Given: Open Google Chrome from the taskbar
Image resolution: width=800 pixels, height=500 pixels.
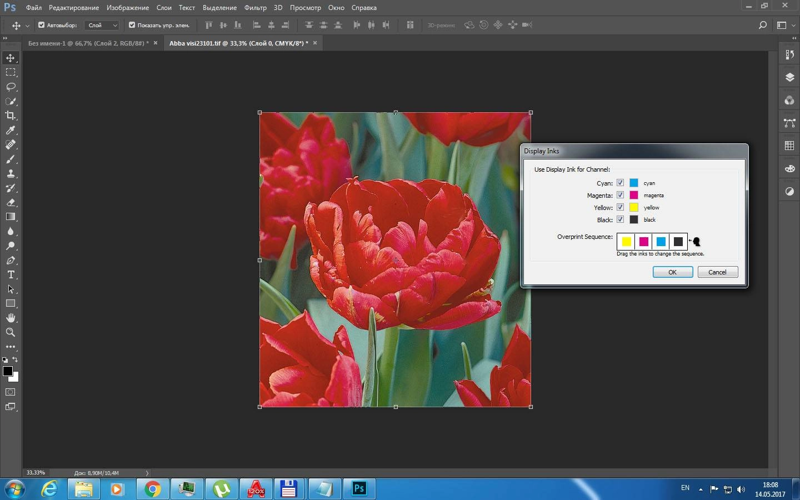Looking at the screenshot, I should coord(152,489).
